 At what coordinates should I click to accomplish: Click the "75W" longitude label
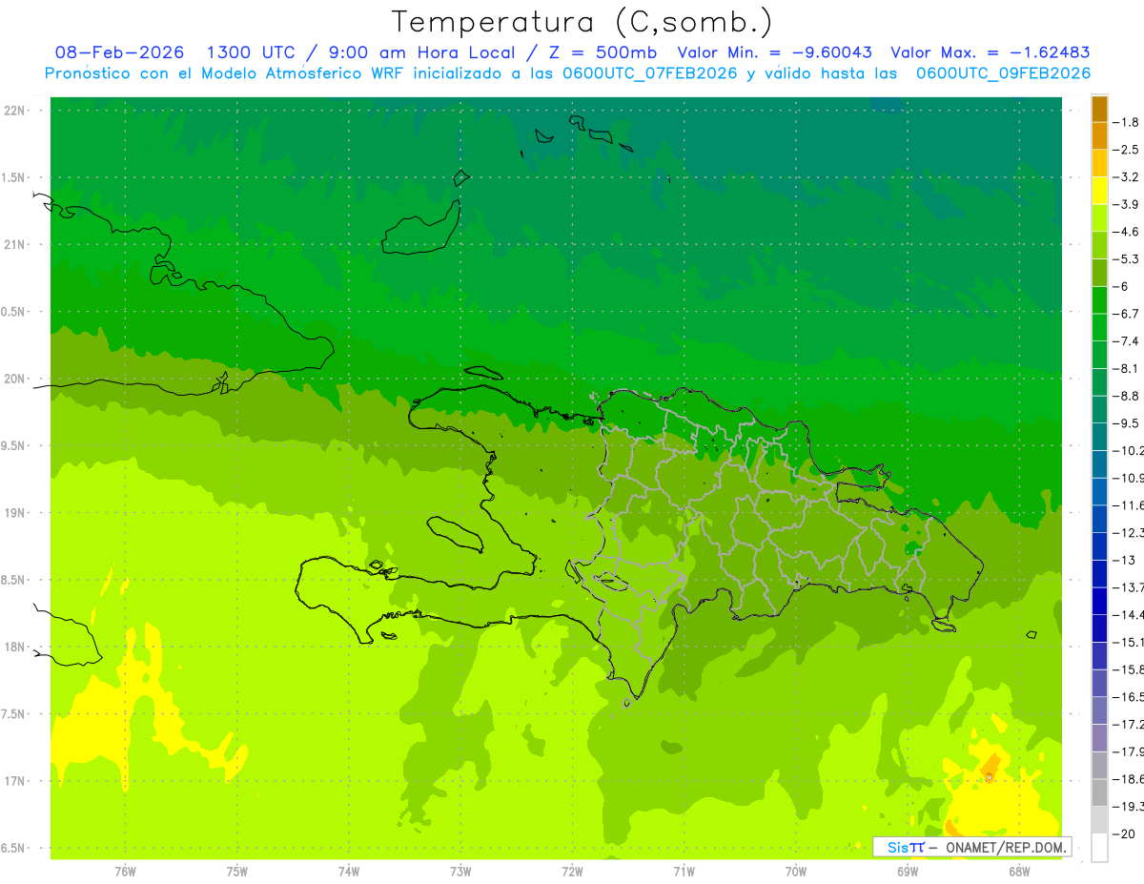coord(237,872)
